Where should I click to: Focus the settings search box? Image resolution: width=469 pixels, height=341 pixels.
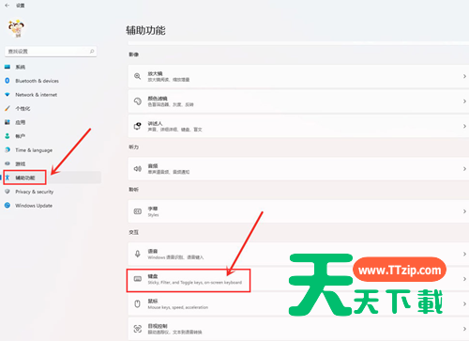(51, 52)
